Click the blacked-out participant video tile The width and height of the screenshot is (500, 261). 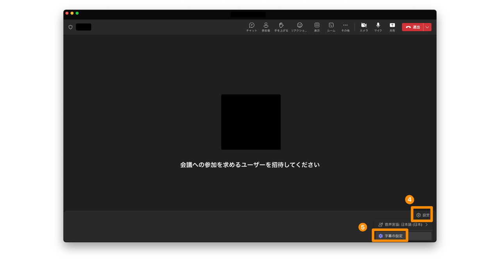pos(251,122)
